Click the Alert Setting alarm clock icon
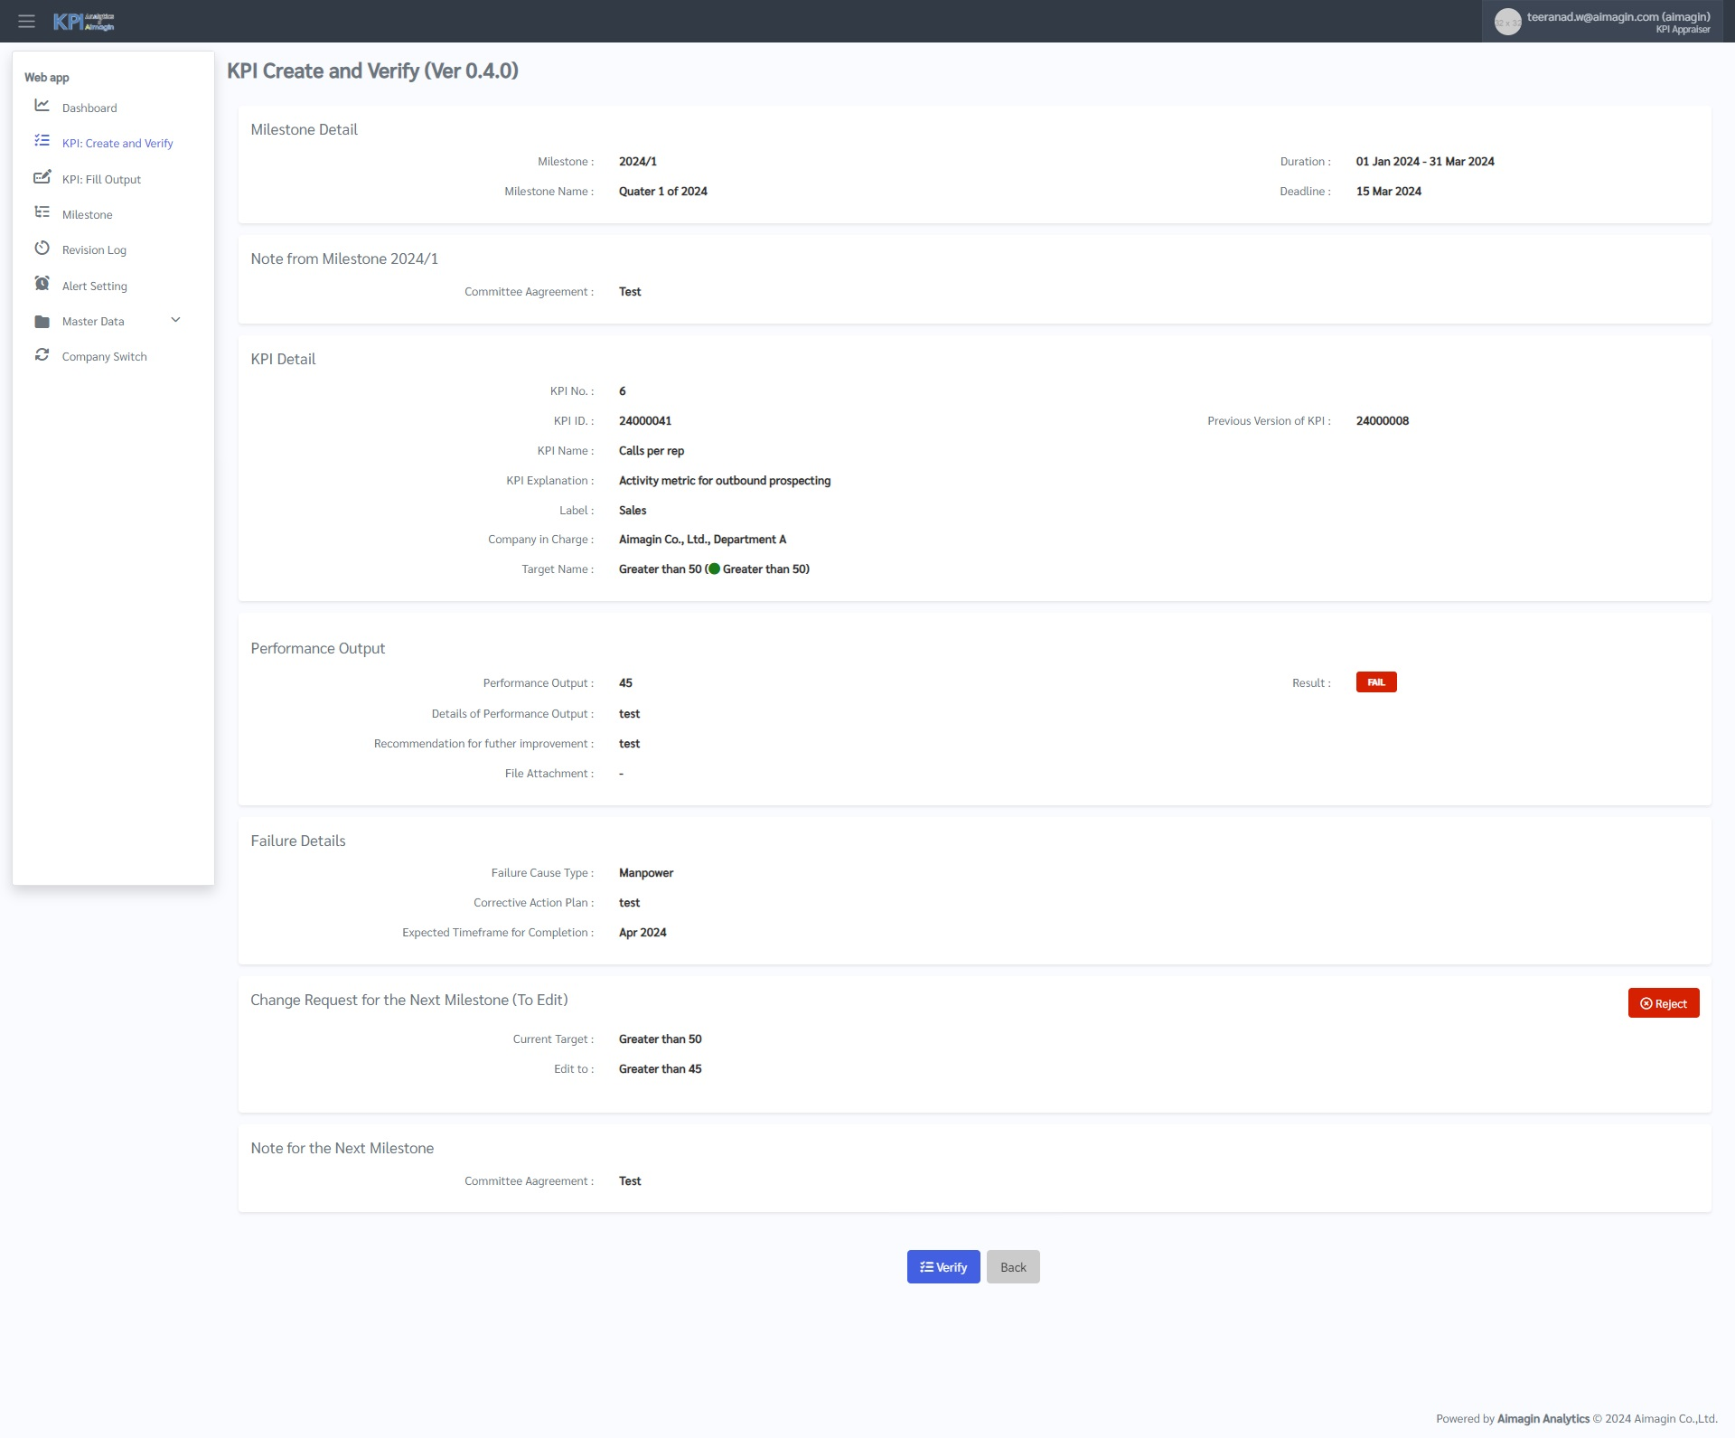 pos(42,284)
